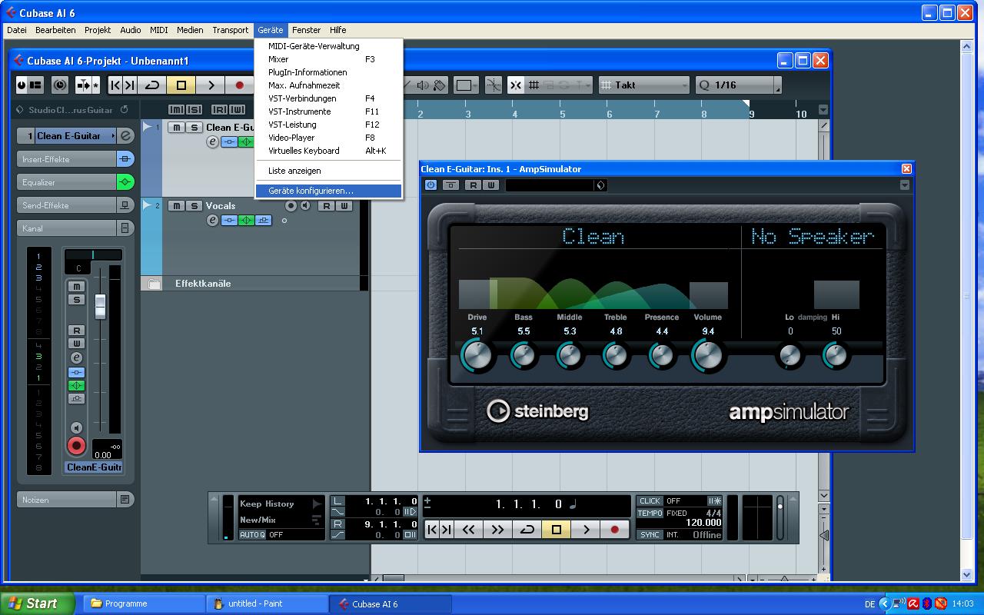Viewport: 984px width, 615px height.
Task: Click the rewind button in transport panel
Action: click(468, 529)
